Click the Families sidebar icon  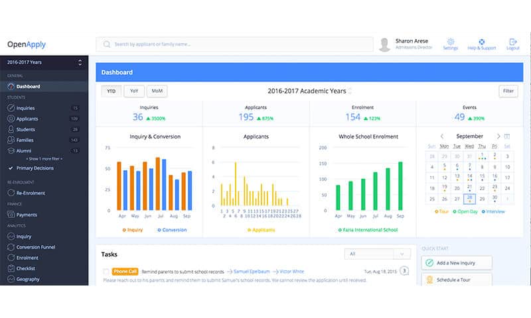tap(11, 140)
